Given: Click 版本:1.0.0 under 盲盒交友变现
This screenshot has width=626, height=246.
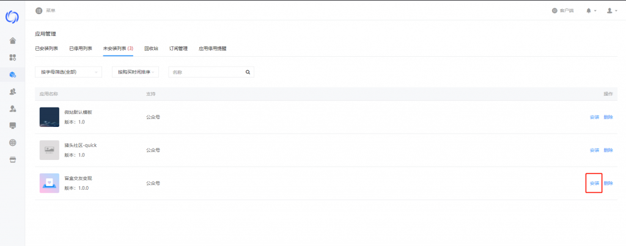Looking at the screenshot, I should point(76,188).
